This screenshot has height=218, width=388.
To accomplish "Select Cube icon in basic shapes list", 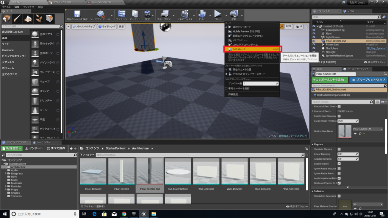I will (35, 81).
